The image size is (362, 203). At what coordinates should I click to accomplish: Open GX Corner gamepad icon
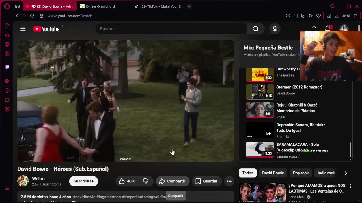(x=17, y=6)
